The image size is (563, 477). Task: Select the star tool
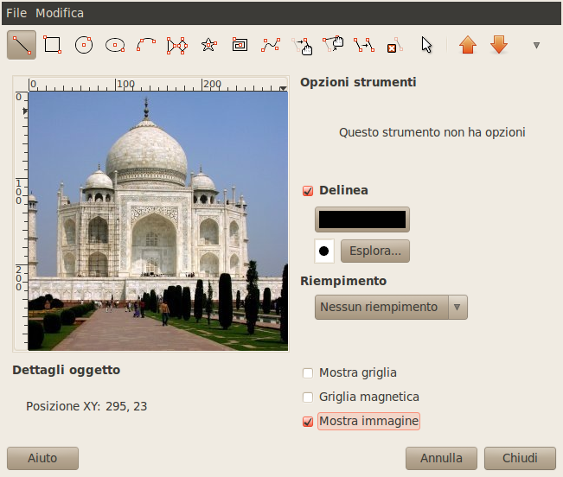[x=209, y=45]
